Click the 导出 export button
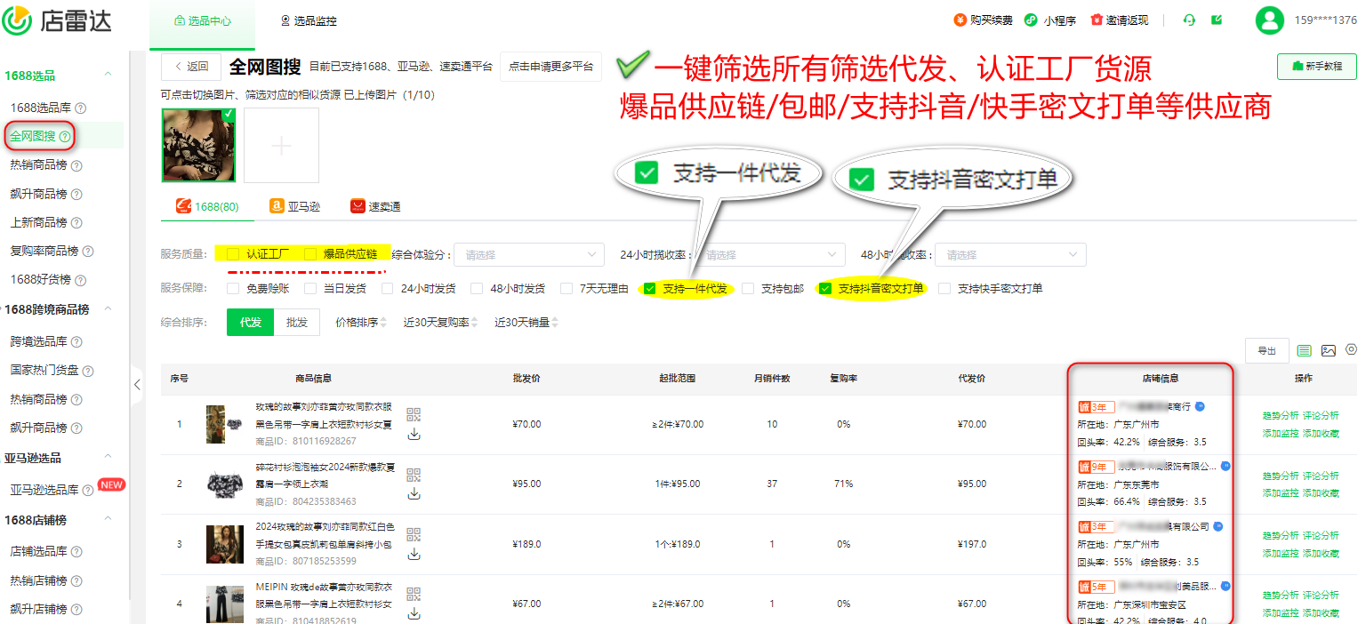 tap(1266, 350)
